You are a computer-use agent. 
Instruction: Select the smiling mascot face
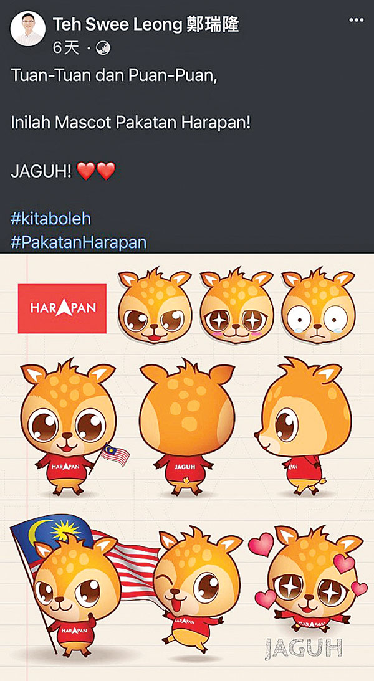[x=155, y=305]
